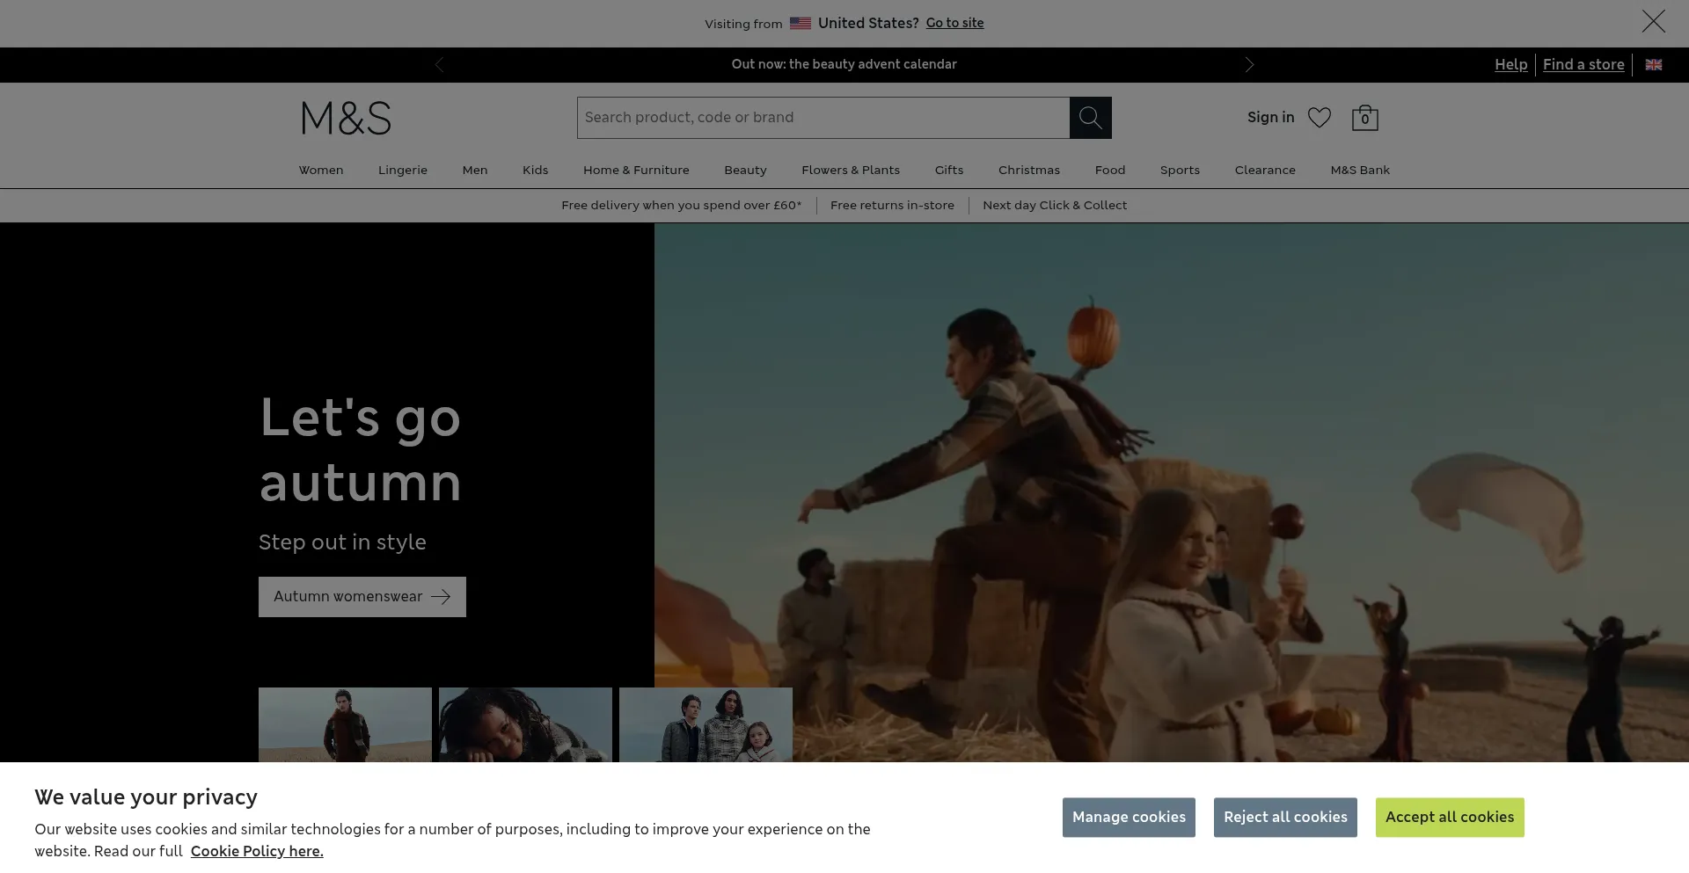Viewport: 1689px width, 873px height.
Task: Click the Reject all cookies button
Action: (x=1284, y=818)
